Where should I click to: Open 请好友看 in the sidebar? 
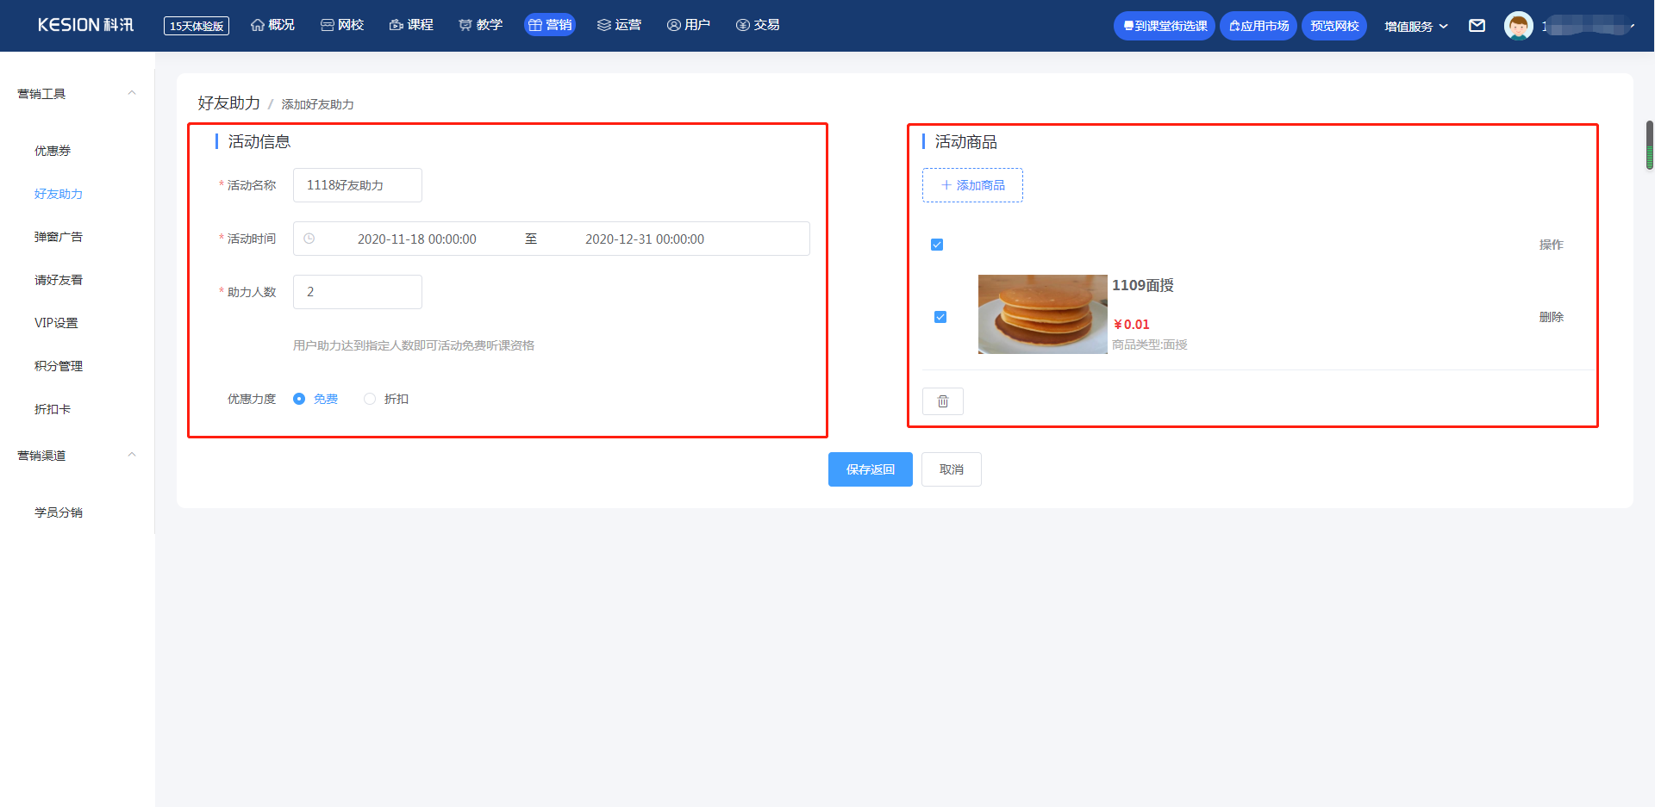pyautogui.click(x=59, y=280)
